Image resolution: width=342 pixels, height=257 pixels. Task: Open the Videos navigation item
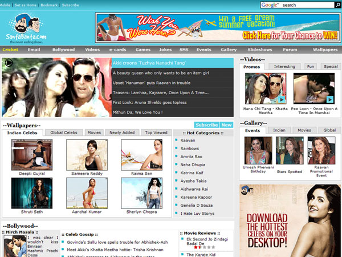pos(92,50)
